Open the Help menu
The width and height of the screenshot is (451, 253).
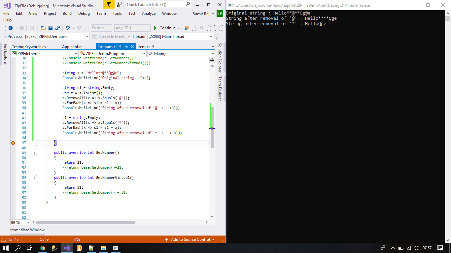(x=7, y=20)
